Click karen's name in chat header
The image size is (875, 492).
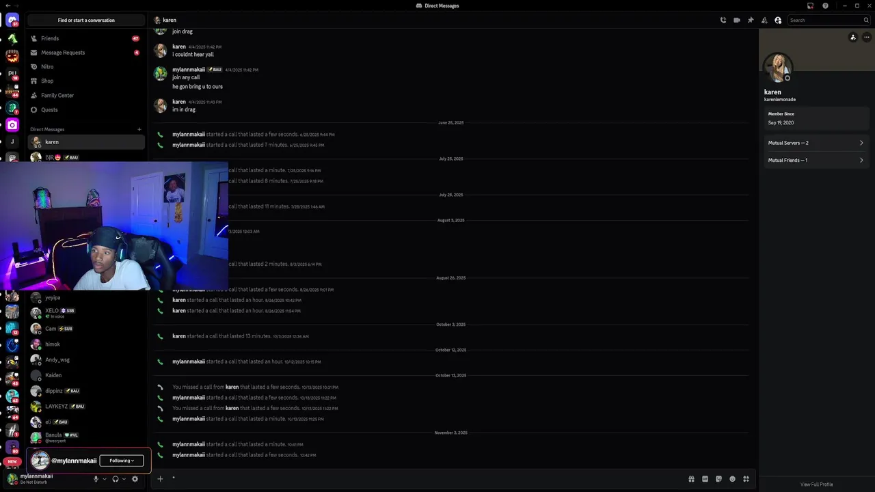tap(170, 20)
